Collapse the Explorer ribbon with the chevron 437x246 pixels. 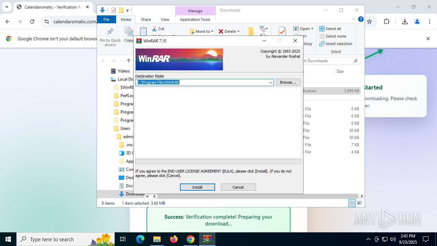coord(353,19)
